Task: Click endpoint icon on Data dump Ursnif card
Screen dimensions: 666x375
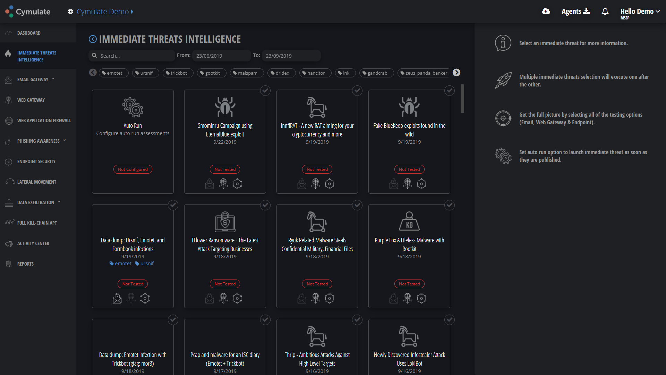Action: [x=145, y=298]
